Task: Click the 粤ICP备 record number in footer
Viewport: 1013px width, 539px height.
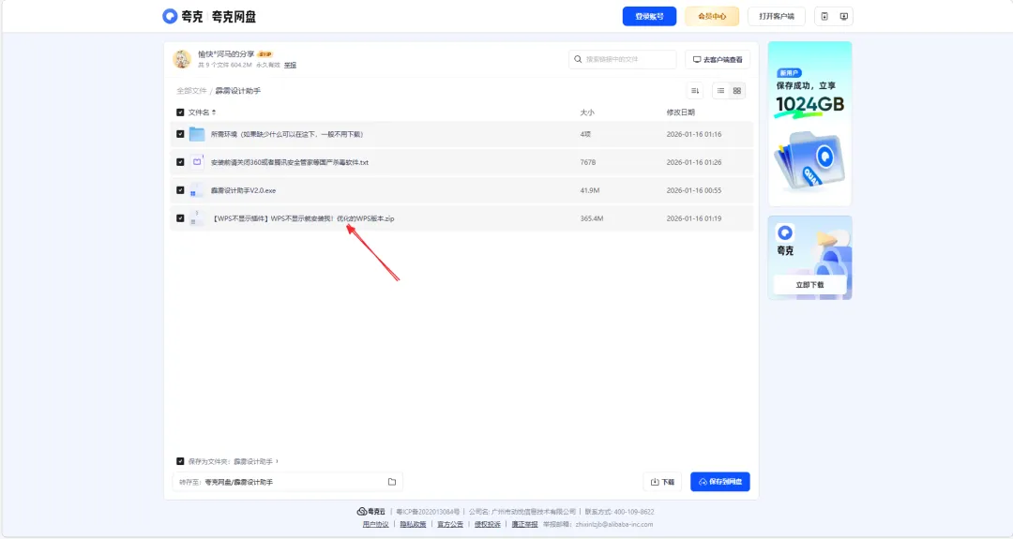Action: (x=428, y=512)
